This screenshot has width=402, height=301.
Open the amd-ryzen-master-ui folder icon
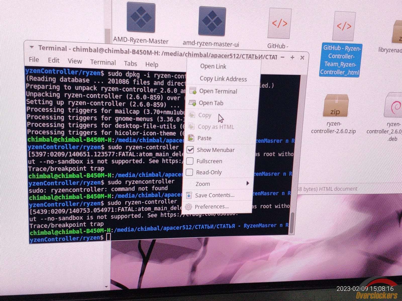click(212, 21)
